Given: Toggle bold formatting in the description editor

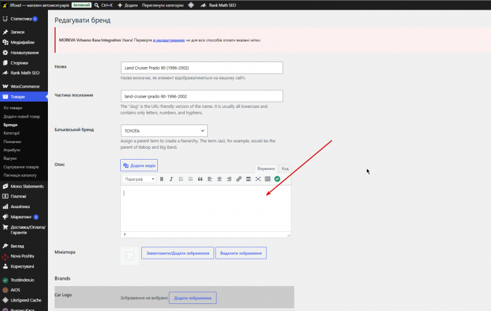Looking at the screenshot, I should (162, 179).
